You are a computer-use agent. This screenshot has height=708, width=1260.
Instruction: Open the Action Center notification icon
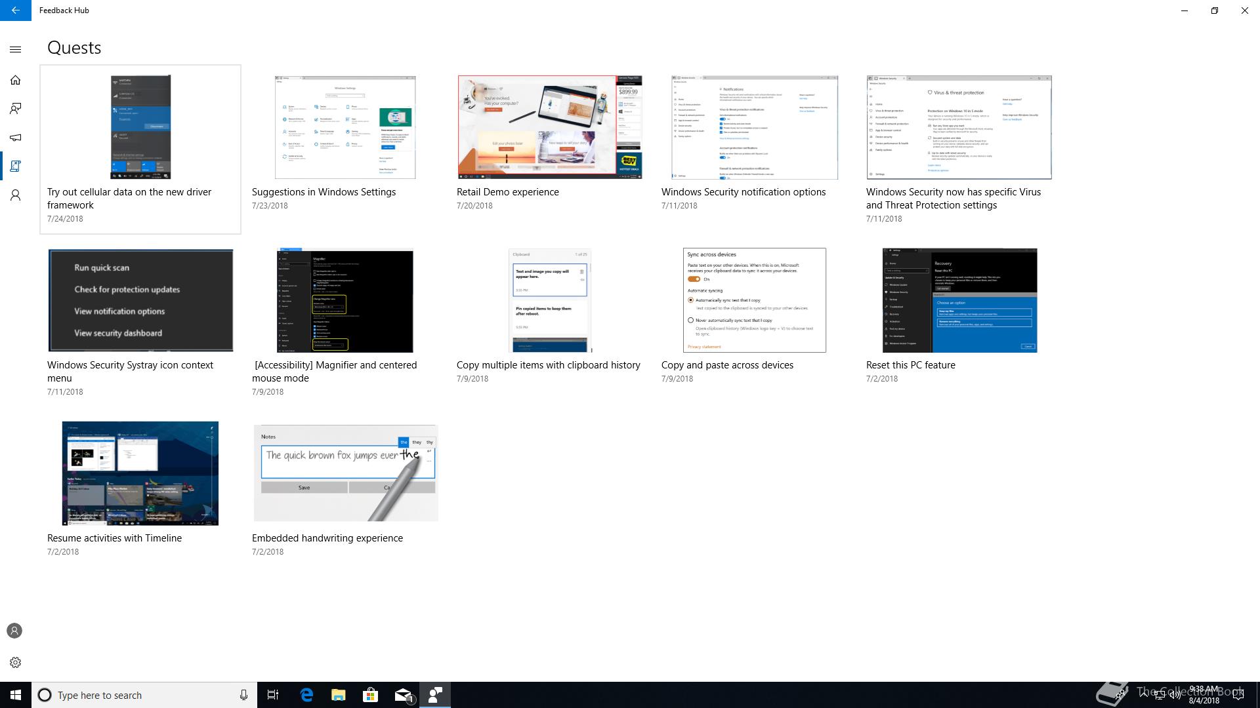1238,695
